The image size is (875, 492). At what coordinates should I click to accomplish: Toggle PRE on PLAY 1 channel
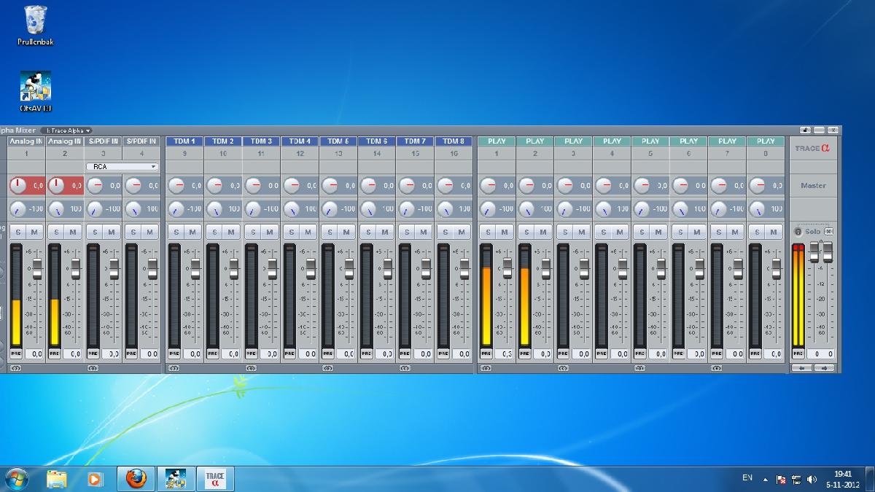(x=486, y=354)
